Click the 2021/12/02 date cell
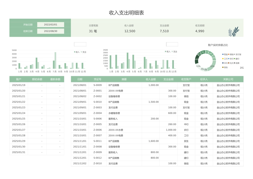253x179 pixels. [80, 163]
